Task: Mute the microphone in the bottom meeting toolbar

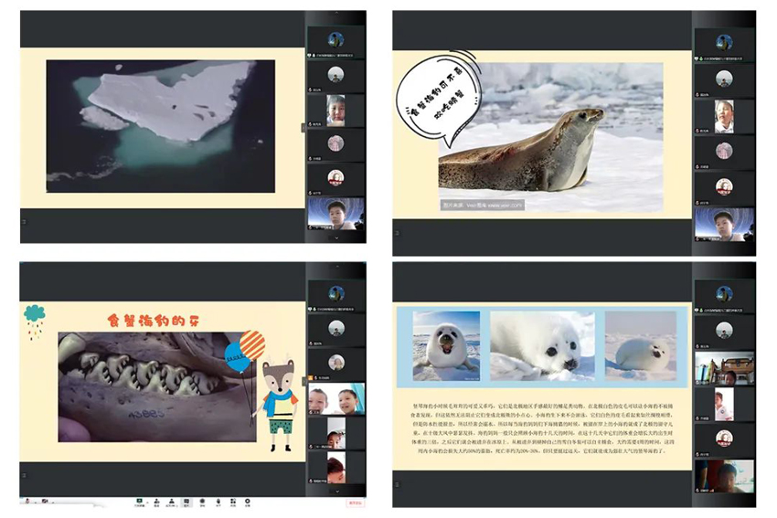Action: [27, 501]
